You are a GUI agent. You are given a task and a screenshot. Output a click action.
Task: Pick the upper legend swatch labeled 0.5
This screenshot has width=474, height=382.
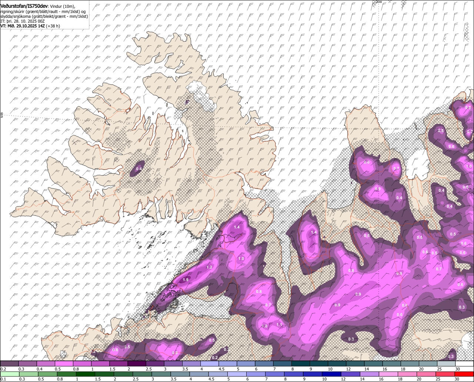tap(64, 363)
